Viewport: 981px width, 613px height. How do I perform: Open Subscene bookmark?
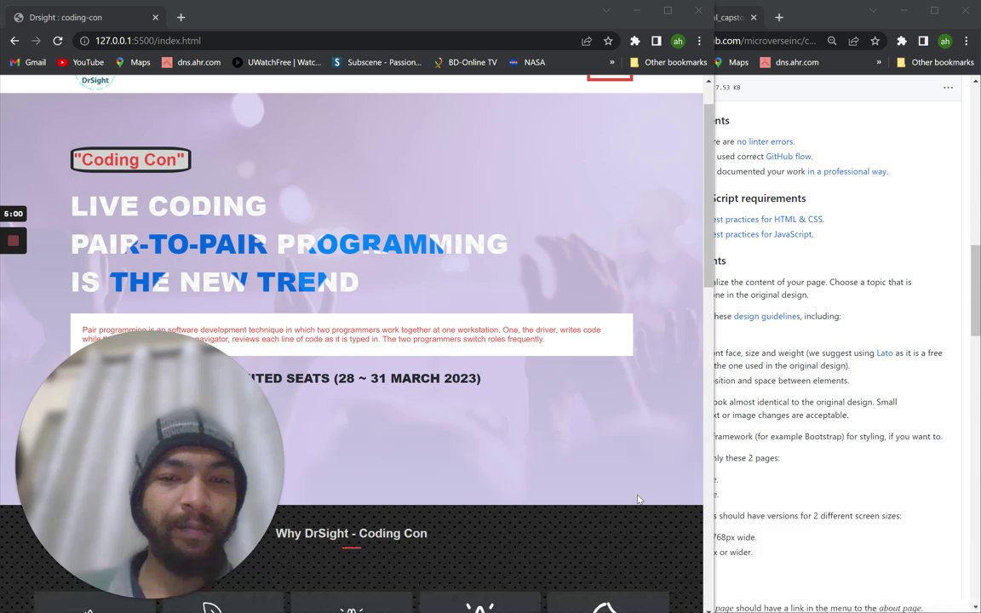tap(377, 62)
